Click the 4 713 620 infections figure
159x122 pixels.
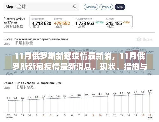pos(42,23)
